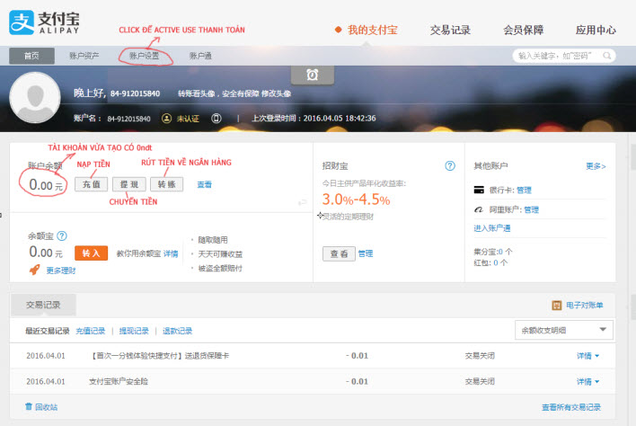
Task: Click the 回收站 link
Action: pyautogui.click(x=46, y=407)
